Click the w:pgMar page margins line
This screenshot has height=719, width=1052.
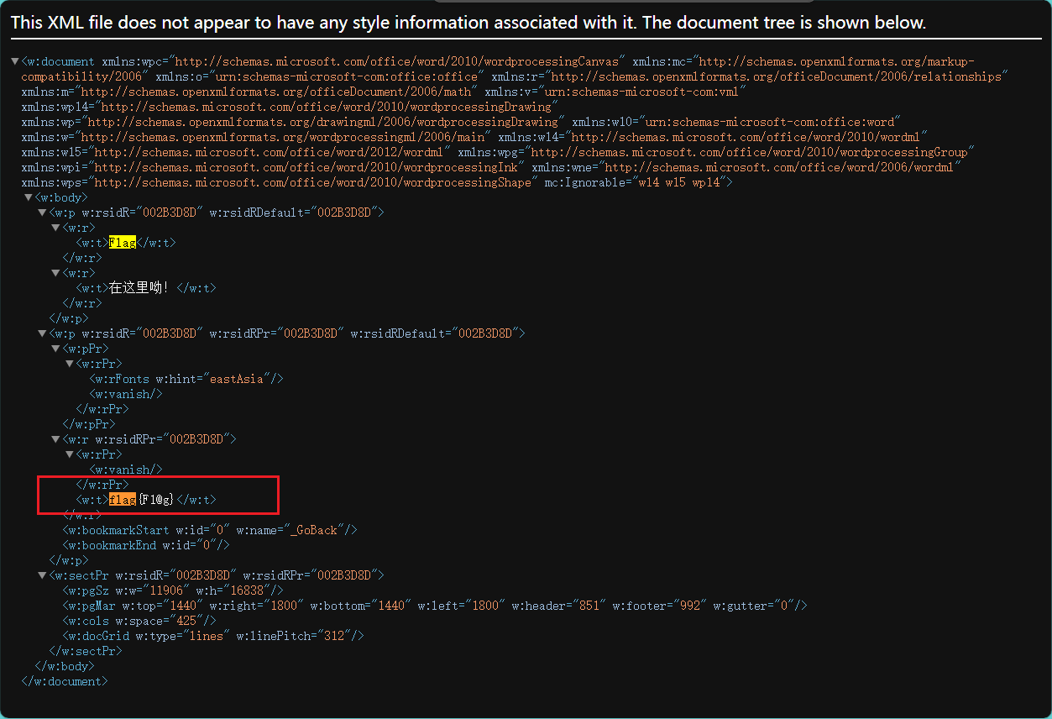coord(435,606)
